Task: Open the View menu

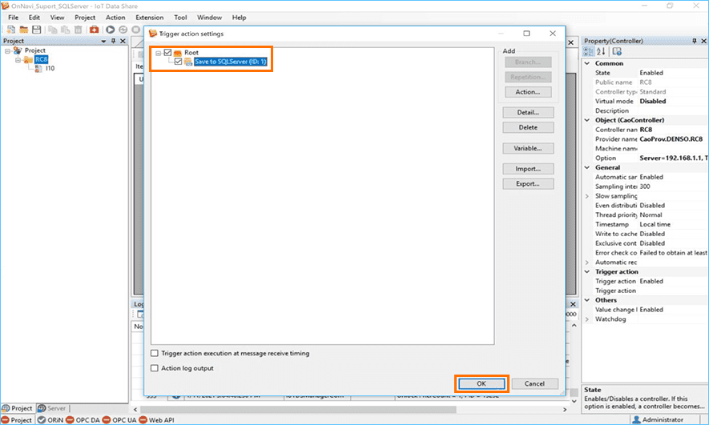Action: pyautogui.click(x=57, y=18)
